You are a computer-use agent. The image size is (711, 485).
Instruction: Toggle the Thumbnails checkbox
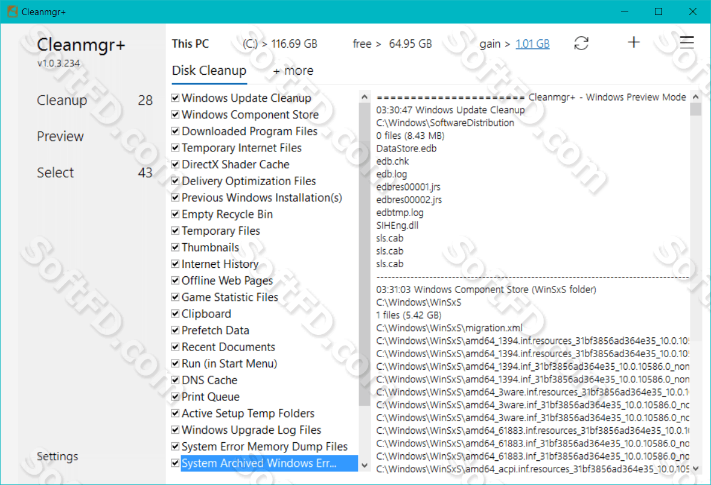pyautogui.click(x=176, y=247)
